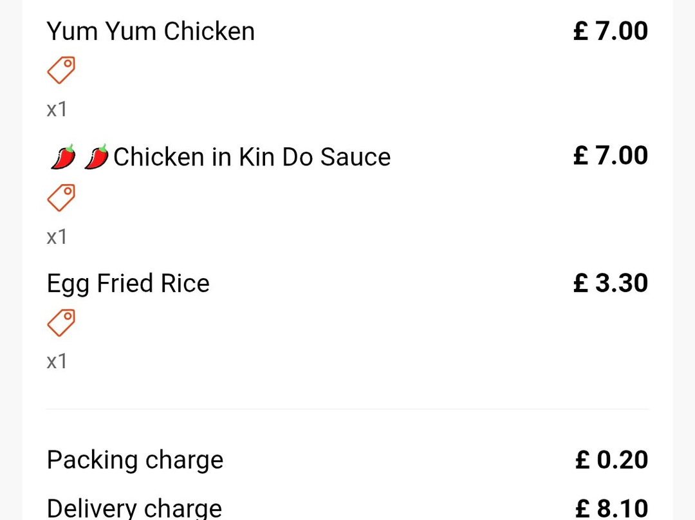This screenshot has width=695, height=520.
Task: Select the Packing charge label
Action: pyautogui.click(x=134, y=460)
